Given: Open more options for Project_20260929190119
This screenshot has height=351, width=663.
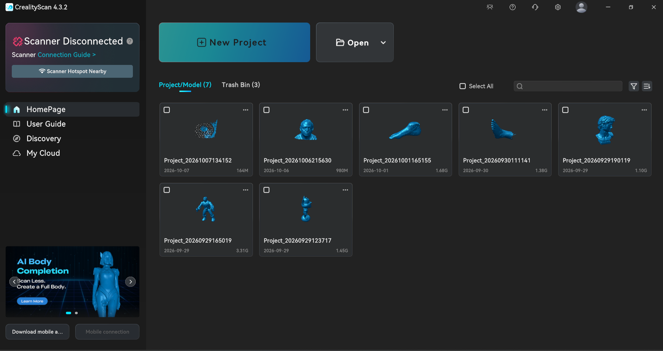Looking at the screenshot, I should point(644,110).
